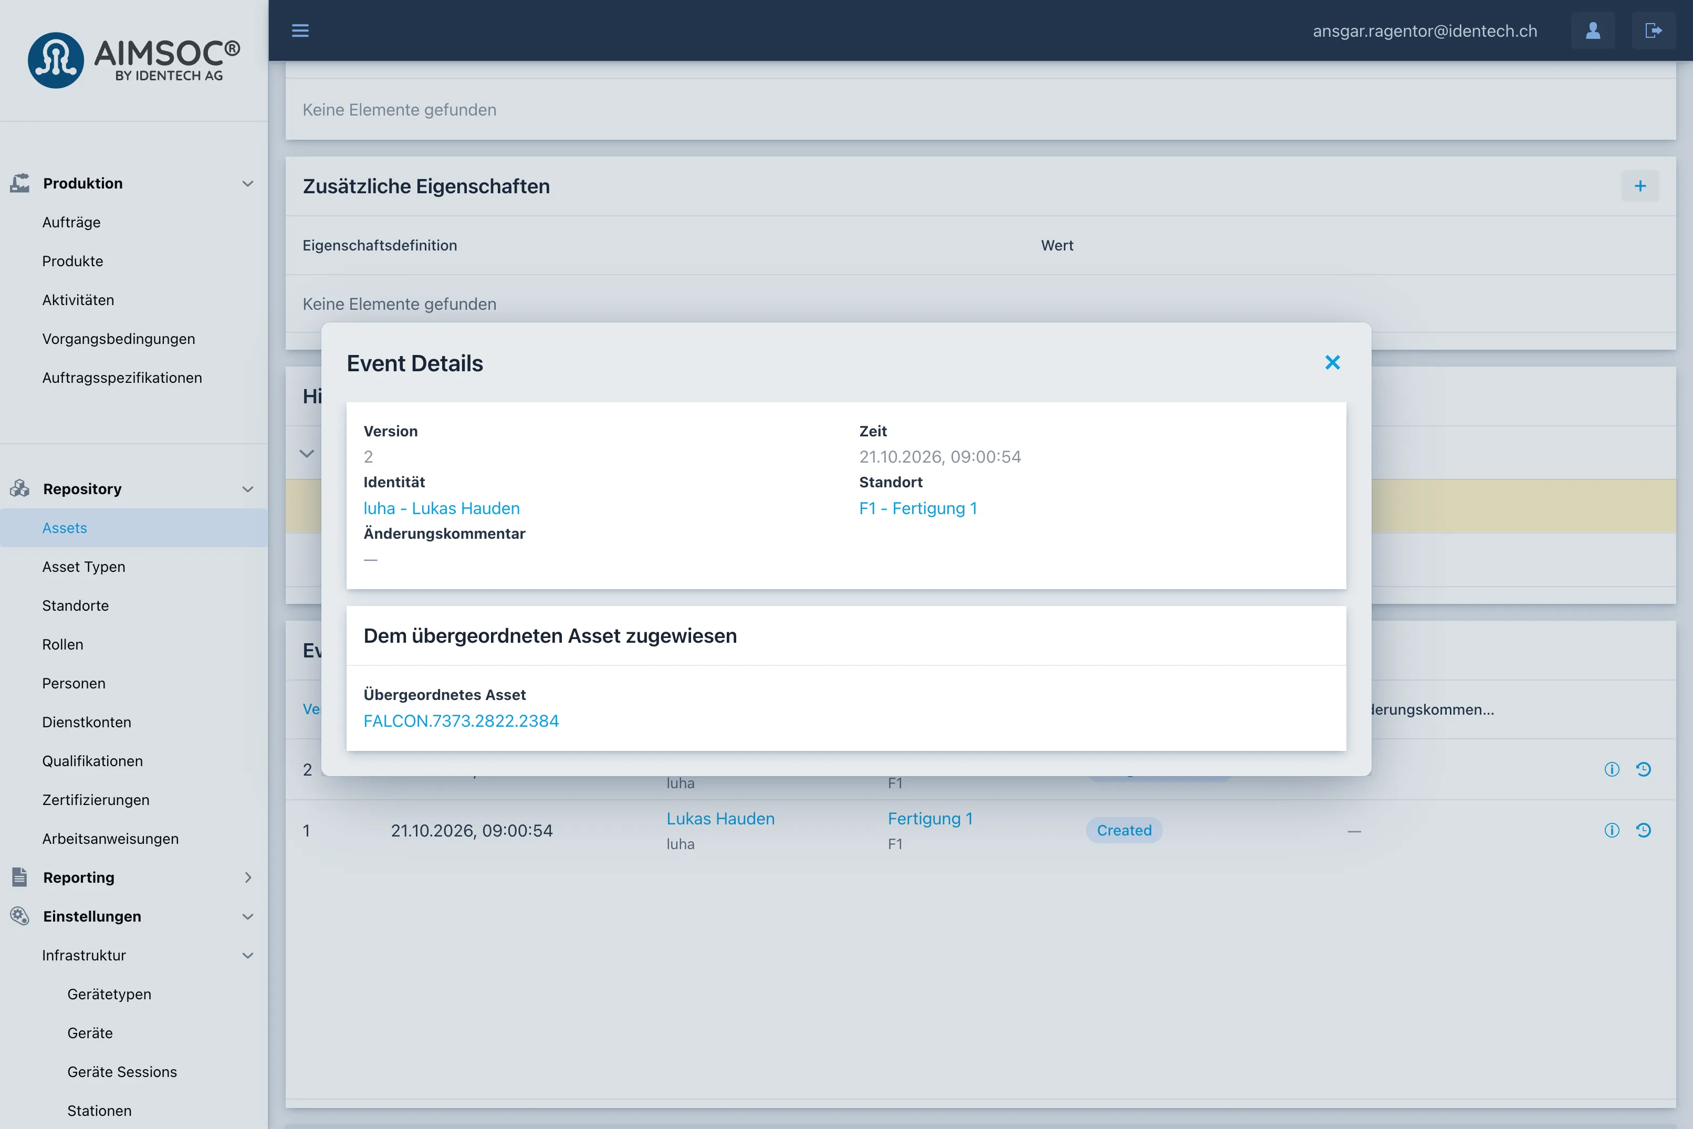This screenshot has height=1129, width=1693.
Task: Toggle the hamburger sidebar menu
Action: point(300,30)
